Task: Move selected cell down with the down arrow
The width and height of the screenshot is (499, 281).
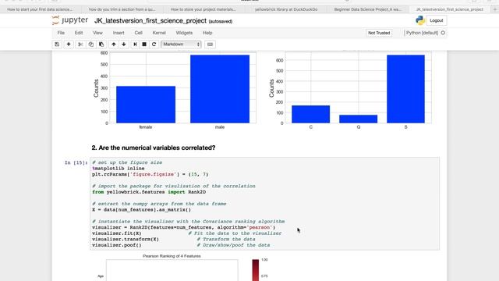Action: 124,44
